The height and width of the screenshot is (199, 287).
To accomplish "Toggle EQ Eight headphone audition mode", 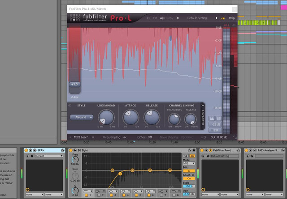I will coord(186,156).
